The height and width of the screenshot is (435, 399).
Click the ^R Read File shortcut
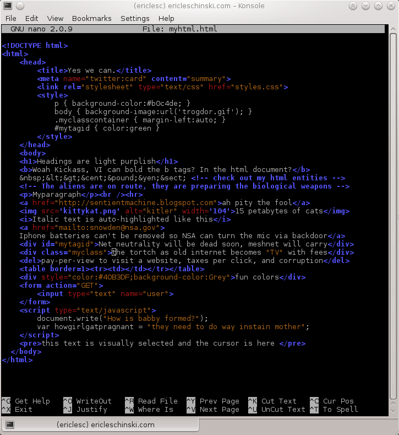(x=151, y=401)
